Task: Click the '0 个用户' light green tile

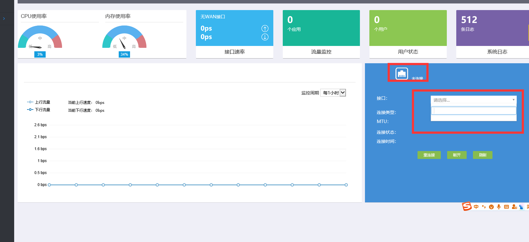Action: [x=408, y=28]
